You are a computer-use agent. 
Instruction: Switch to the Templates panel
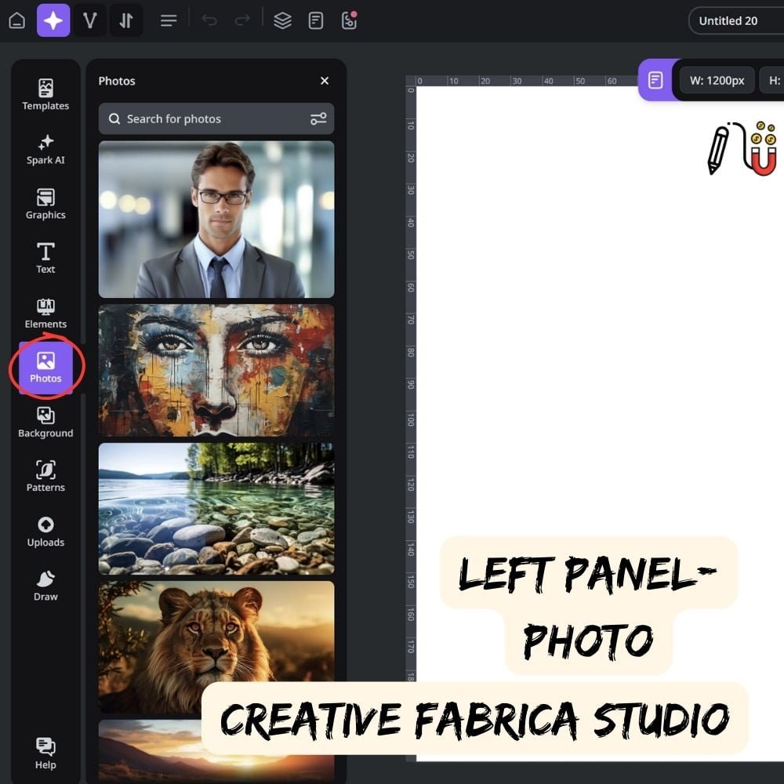pyautogui.click(x=45, y=94)
